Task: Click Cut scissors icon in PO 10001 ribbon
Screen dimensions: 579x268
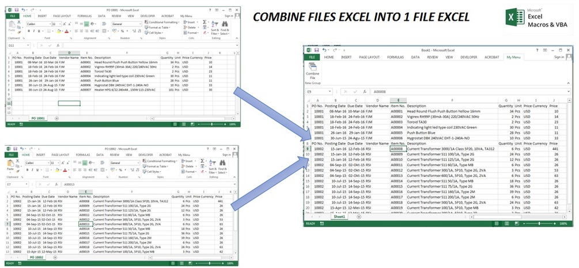Action: [x=19, y=22]
